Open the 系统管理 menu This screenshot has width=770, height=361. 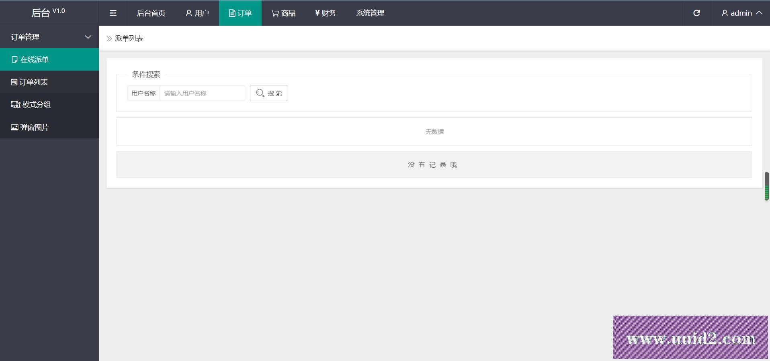point(370,13)
